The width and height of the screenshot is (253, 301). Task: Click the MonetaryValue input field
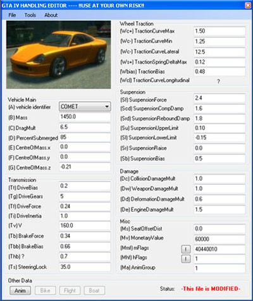[219, 239]
